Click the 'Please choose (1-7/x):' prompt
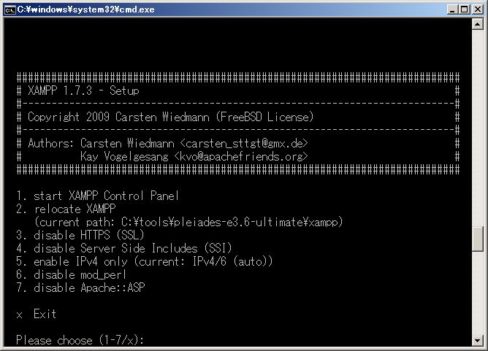 [80, 341]
